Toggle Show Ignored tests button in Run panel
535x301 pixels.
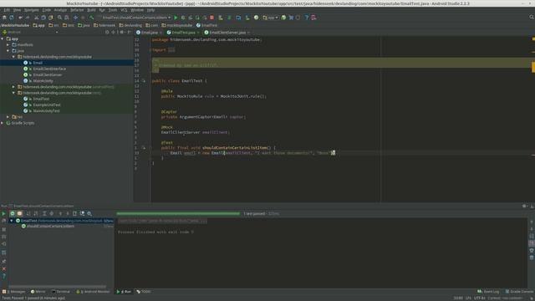click(x=19, y=214)
